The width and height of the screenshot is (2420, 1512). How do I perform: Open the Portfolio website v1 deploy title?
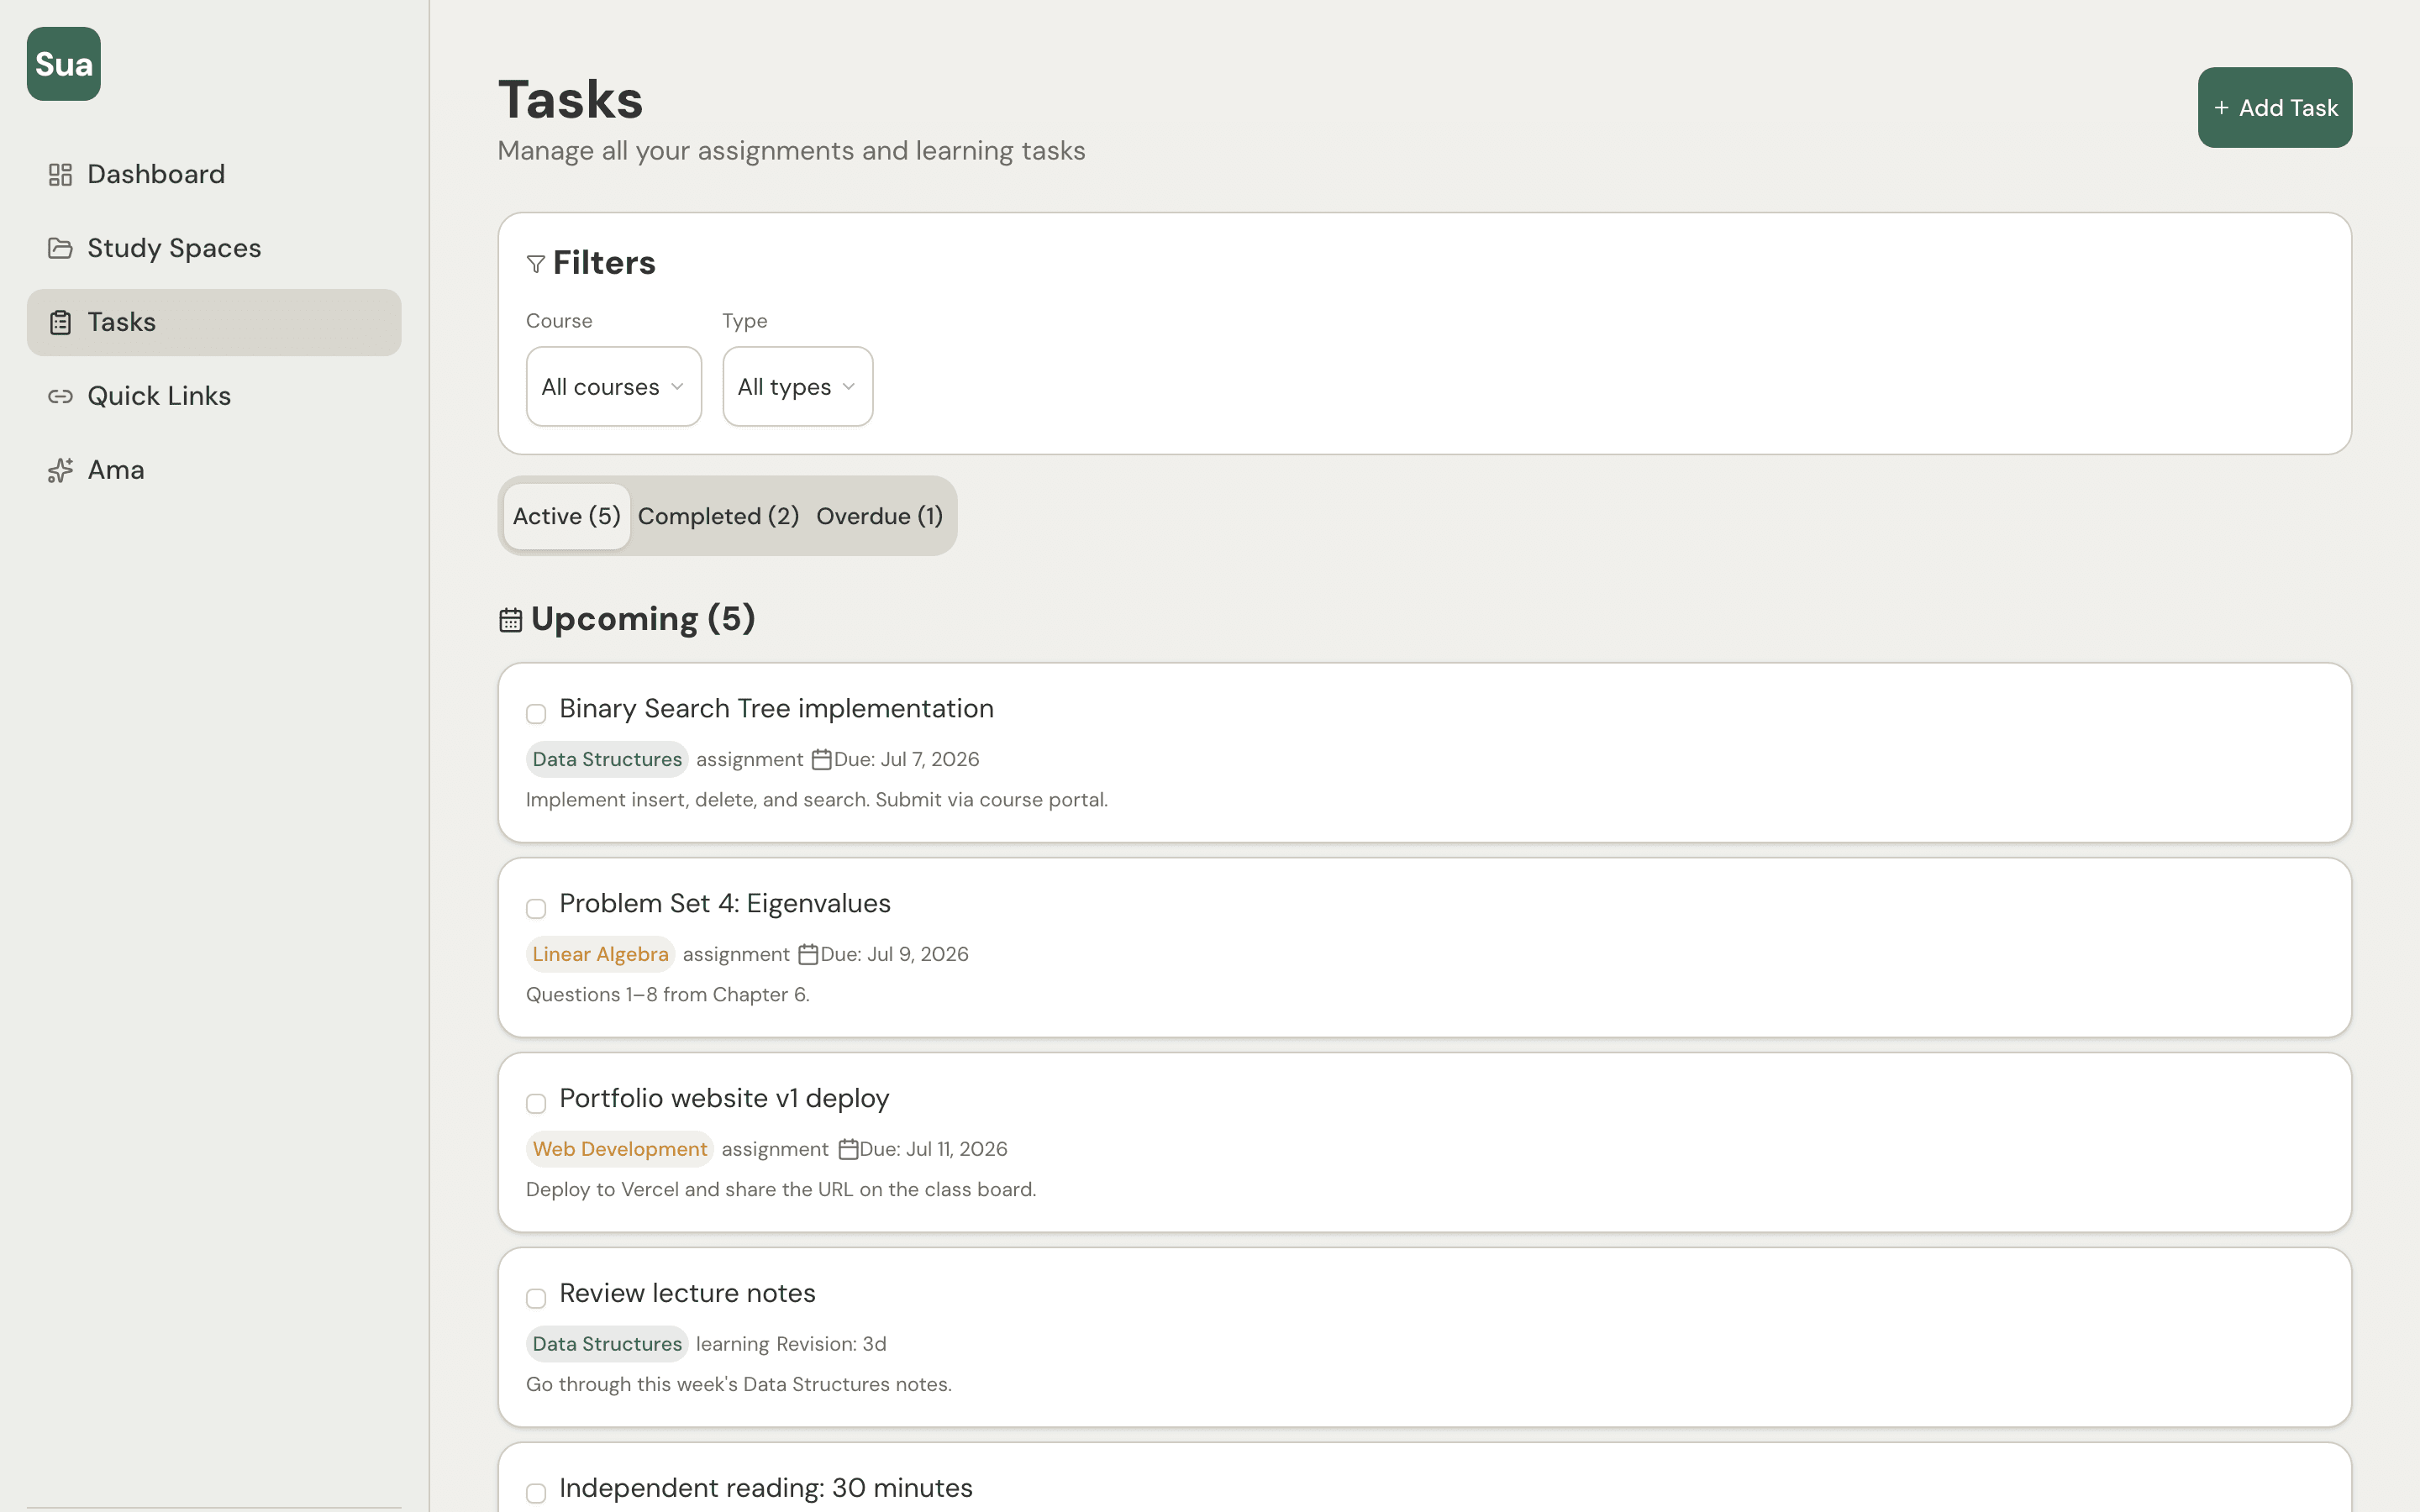724,1099
